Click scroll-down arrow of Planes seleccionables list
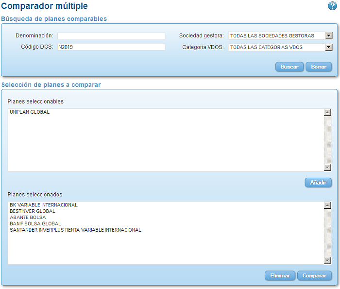 pyautogui.click(x=327, y=168)
